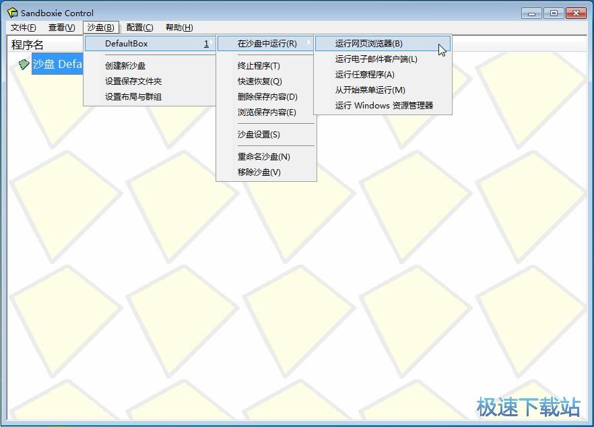Open the 配置(C) menu
Image resolution: width=594 pixels, height=427 pixels.
[140, 28]
